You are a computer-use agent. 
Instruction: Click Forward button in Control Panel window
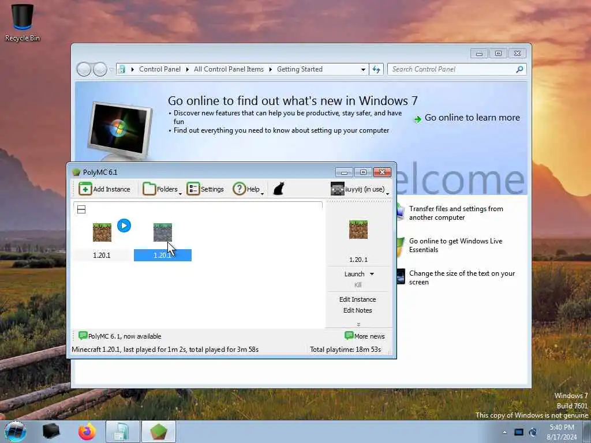pos(100,69)
